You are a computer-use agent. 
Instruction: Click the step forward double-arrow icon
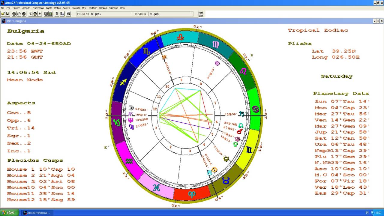40,14
